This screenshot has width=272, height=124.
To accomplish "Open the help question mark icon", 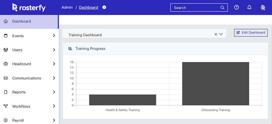I will (236, 7).
